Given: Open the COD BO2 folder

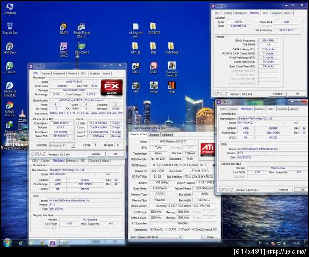Looking at the screenshot, I should 153,28.
